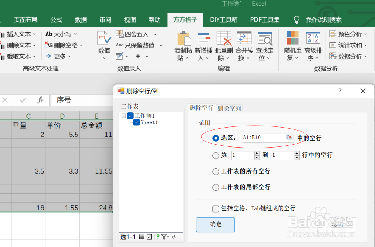This screenshot has width=375, height=247.
Task: Open the filter funnel dropdown below tree
Action: click(165, 237)
